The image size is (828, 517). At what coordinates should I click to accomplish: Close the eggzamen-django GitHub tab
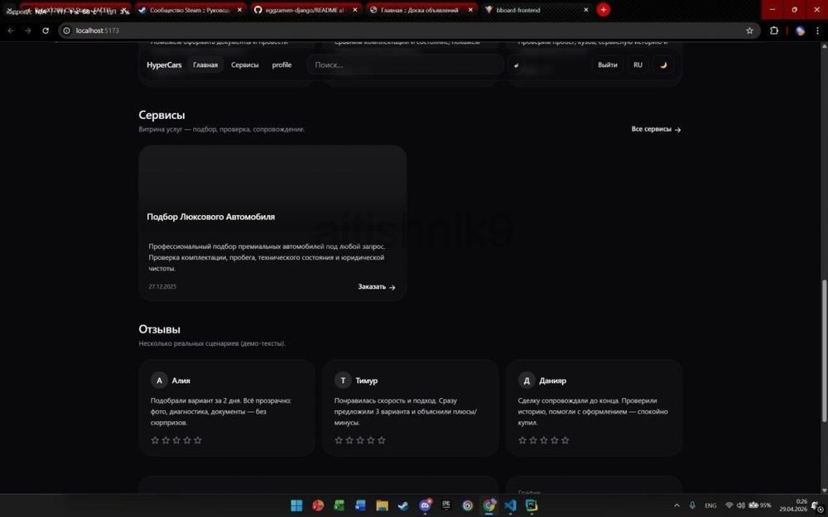pos(355,10)
